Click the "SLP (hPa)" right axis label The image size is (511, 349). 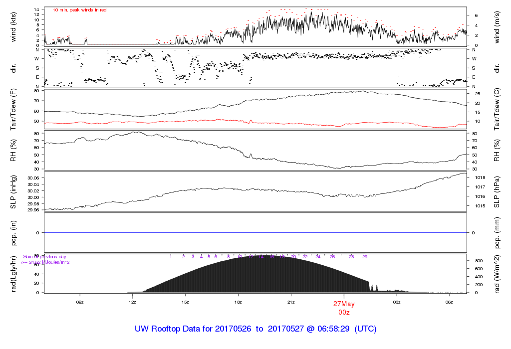[x=497, y=192]
